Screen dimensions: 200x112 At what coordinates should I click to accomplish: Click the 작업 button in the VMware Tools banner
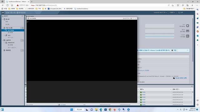[174, 50]
